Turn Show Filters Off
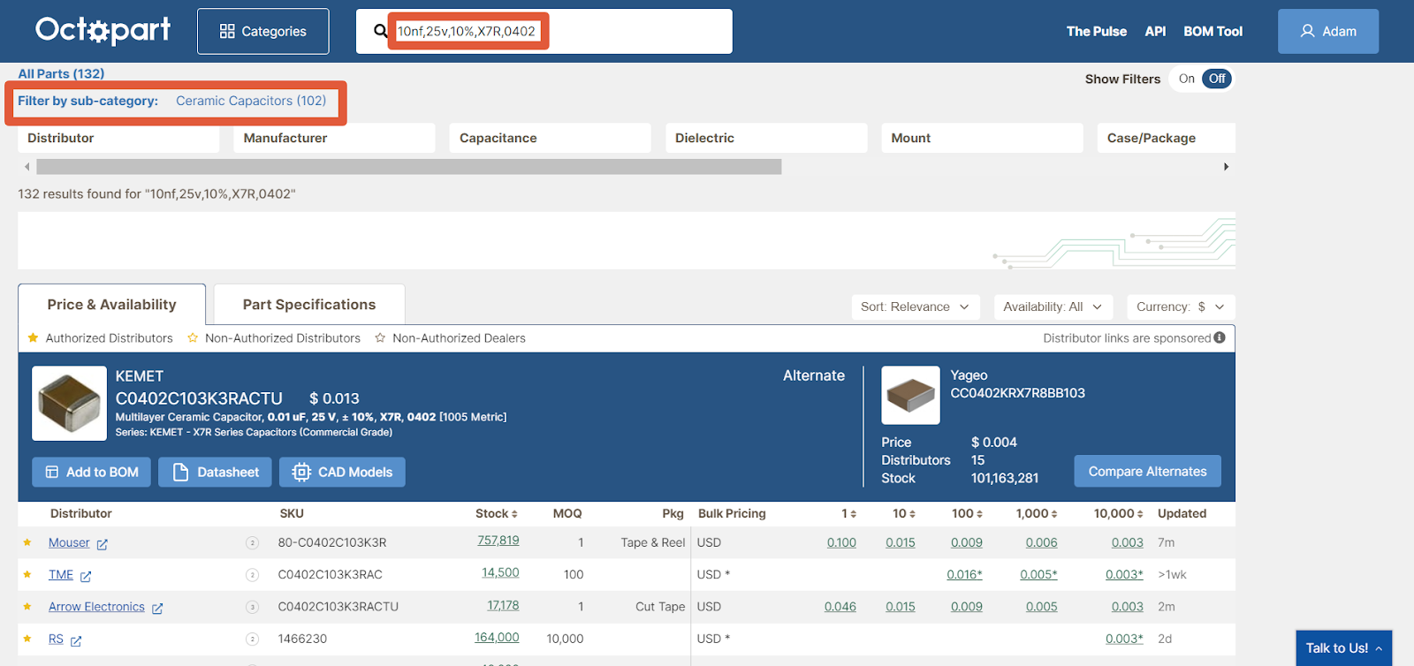 tap(1217, 79)
